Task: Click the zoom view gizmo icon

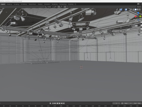Action: (141, 22)
